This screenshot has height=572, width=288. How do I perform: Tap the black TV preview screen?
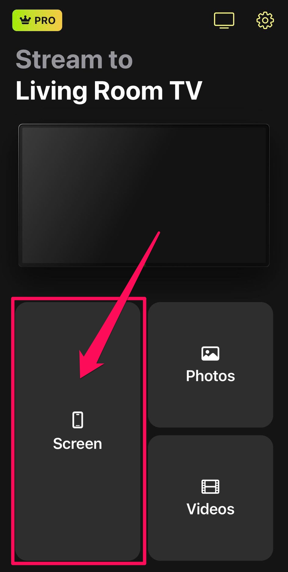(144, 195)
